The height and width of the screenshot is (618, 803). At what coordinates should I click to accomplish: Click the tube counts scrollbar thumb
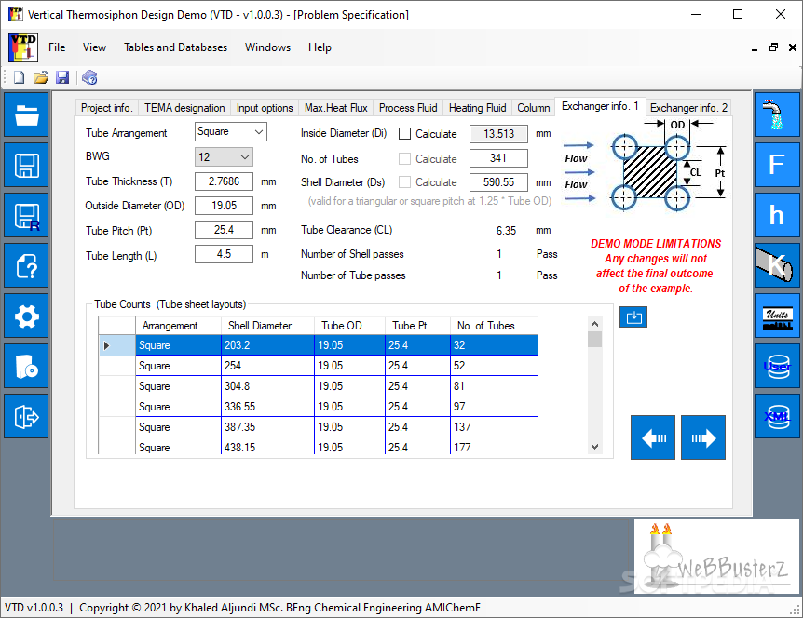point(594,339)
